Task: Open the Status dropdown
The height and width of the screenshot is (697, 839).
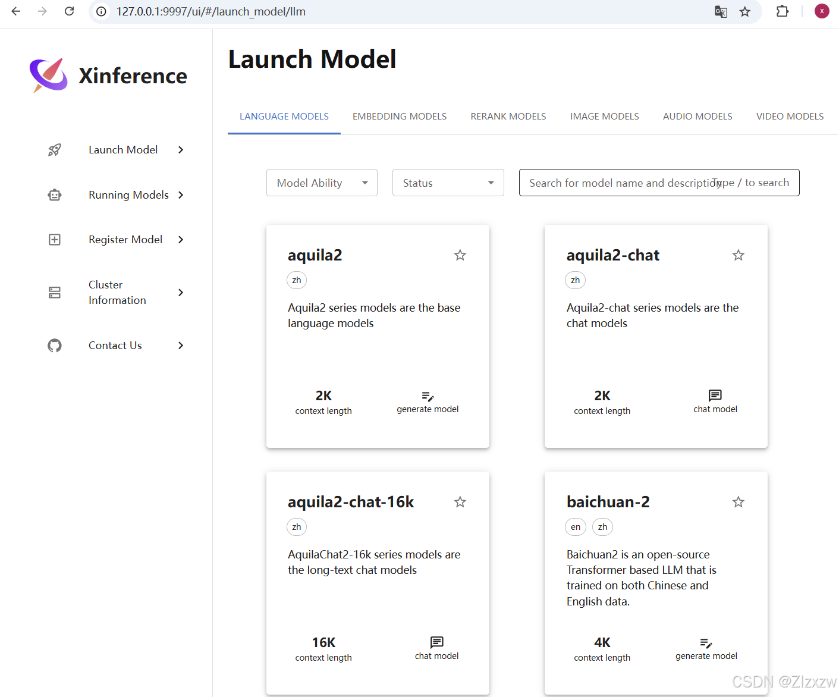Action: [x=448, y=183]
